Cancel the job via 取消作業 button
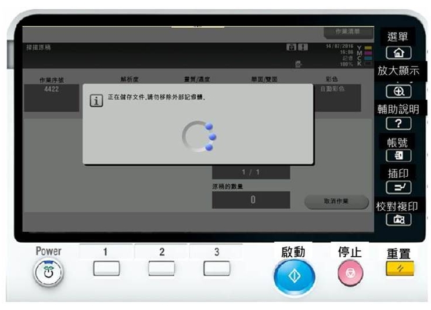Viewport: 431px width, 310px height. (x=336, y=202)
